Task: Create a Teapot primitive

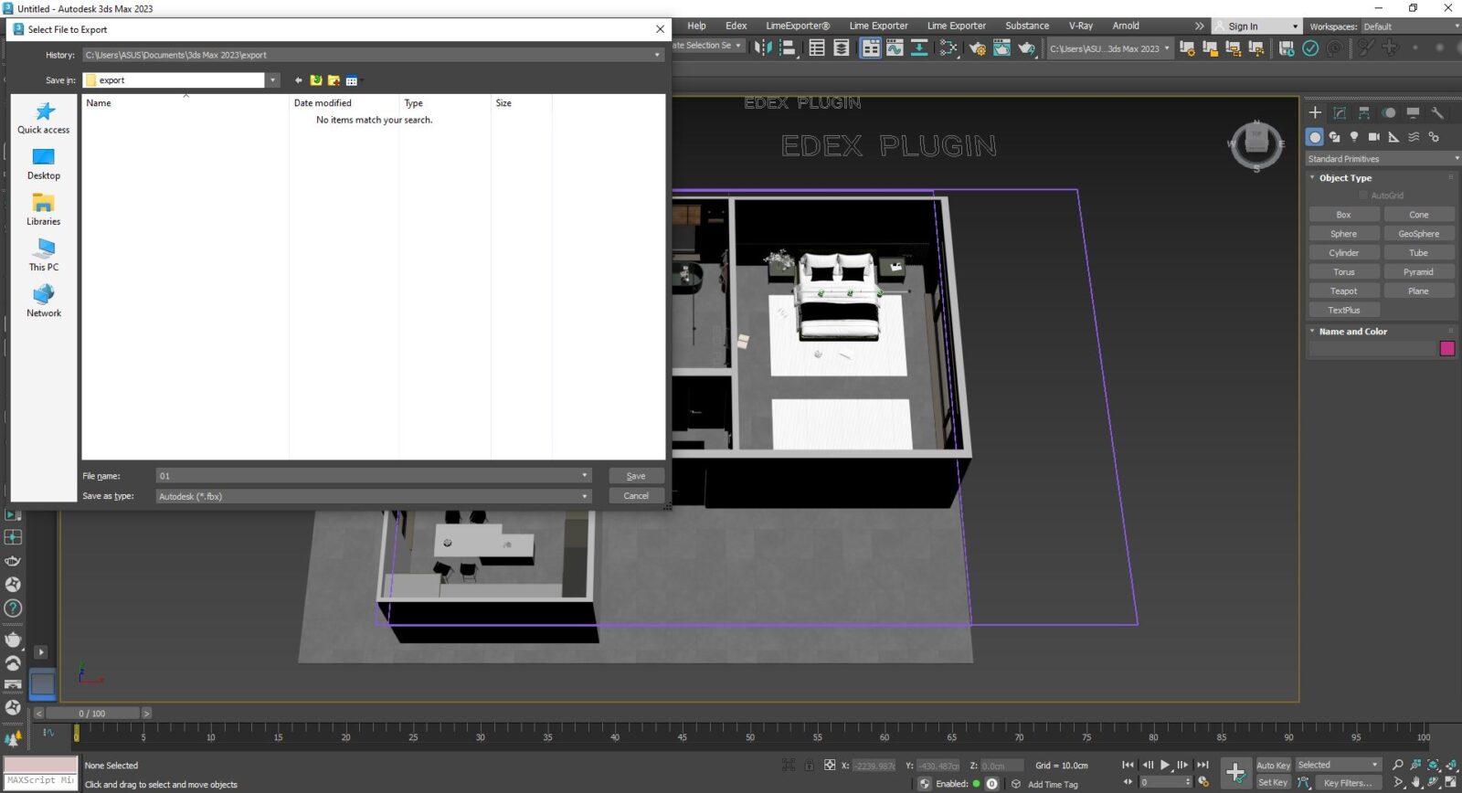Action: (x=1344, y=291)
